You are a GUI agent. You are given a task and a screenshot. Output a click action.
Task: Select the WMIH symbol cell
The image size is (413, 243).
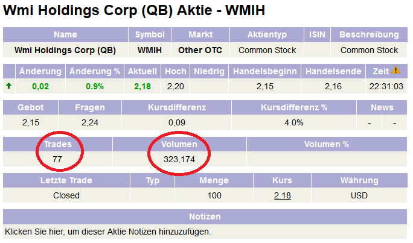tap(150, 50)
